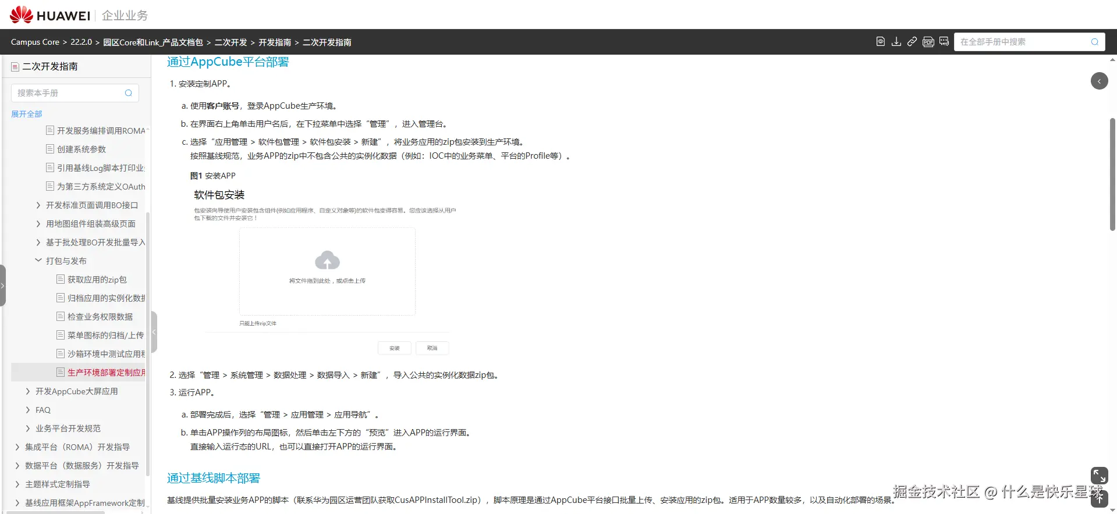The height and width of the screenshot is (514, 1117).
Task: Copy the page link with the chain icon
Action: [x=912, y=41]
